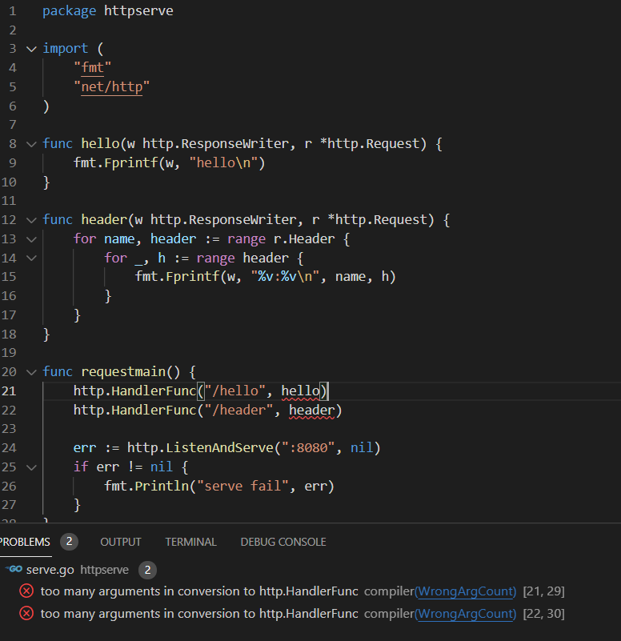This screenshot has width=621, height=641.
Task: Click the underlined hello argument on line 21
Action: (x=300, y=391)
